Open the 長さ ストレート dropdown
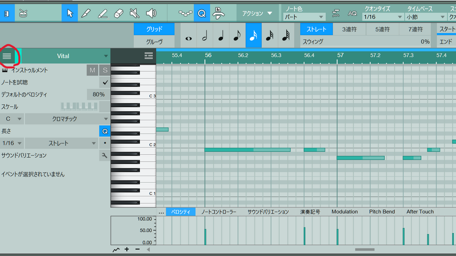This screenshot has width=456, height=256. (x=61, y=143)
